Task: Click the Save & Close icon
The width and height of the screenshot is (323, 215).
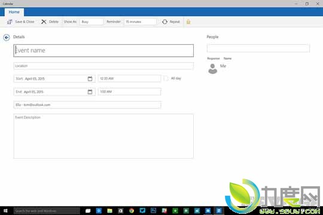Action: pos(10,21)
